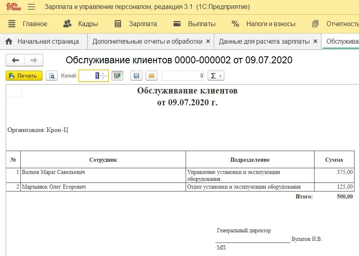Viewport: 359px width, 256px height.
Task: Decrease copies with the down spinner
Action: point(103,78)
